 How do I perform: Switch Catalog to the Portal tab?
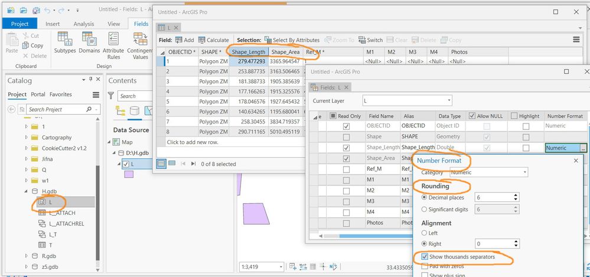coord(38,94)
